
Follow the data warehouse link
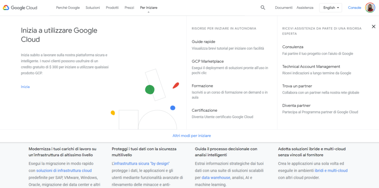pyautogui.click(x=216, y=178)
